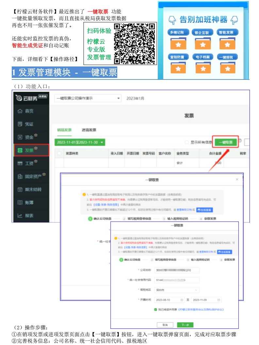The image size is (259, 345).
Task: Open 首页 in the sidebar
Action: (x=29, y=111)
